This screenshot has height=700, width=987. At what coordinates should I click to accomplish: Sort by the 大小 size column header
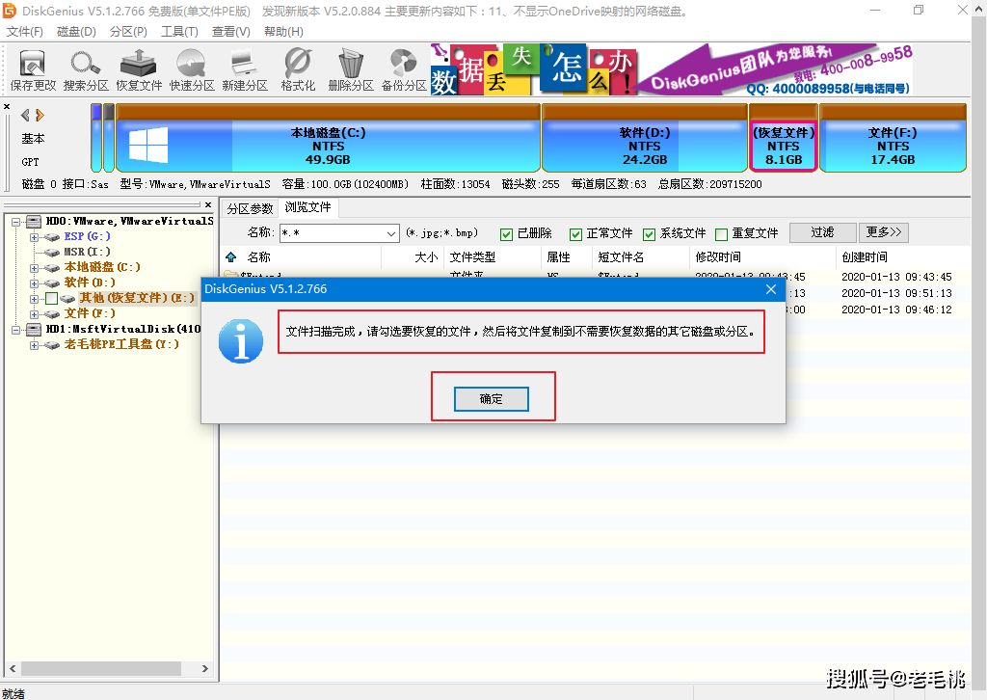(426, 256)
